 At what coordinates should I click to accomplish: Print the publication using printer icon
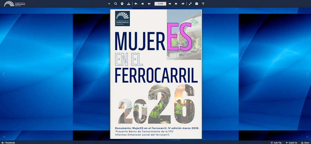[x=122, y=4]
